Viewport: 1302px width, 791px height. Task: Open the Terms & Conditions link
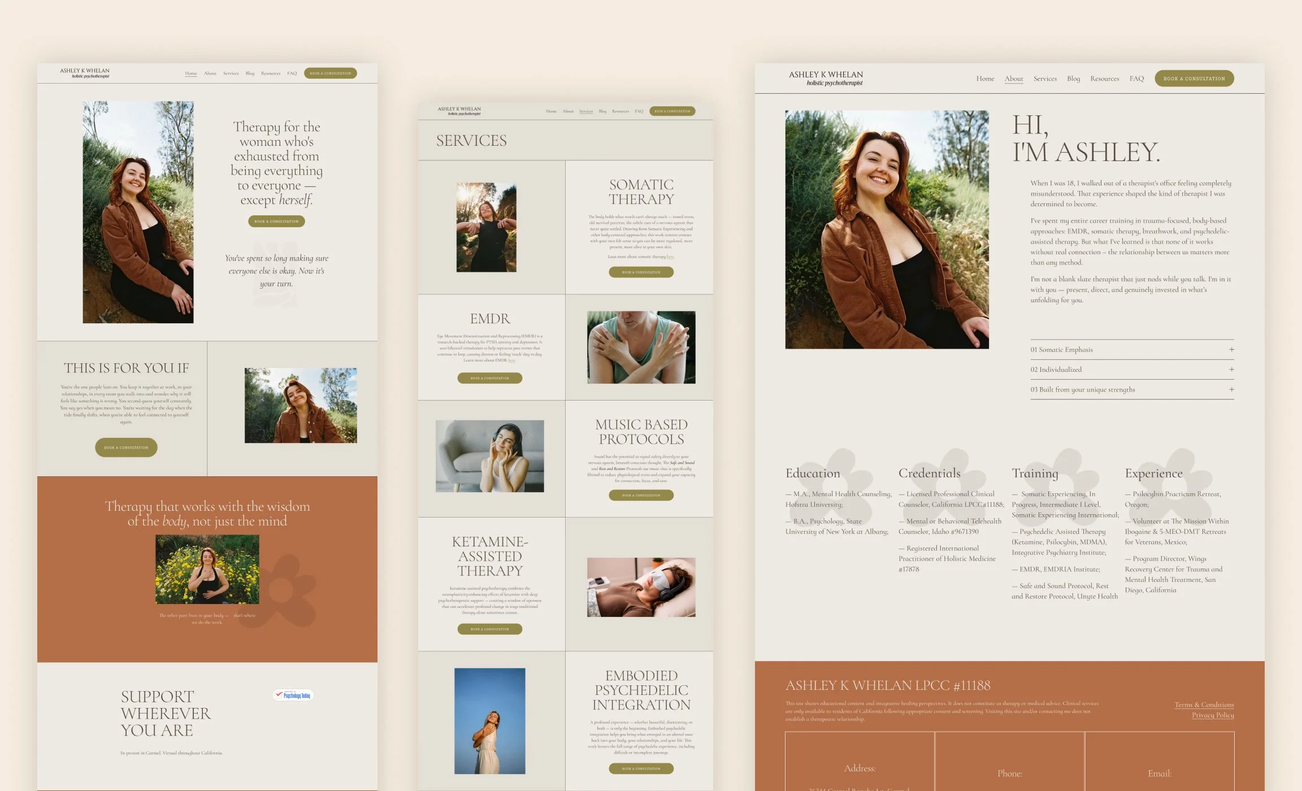pyautogui.click(x=1202, y=705)
